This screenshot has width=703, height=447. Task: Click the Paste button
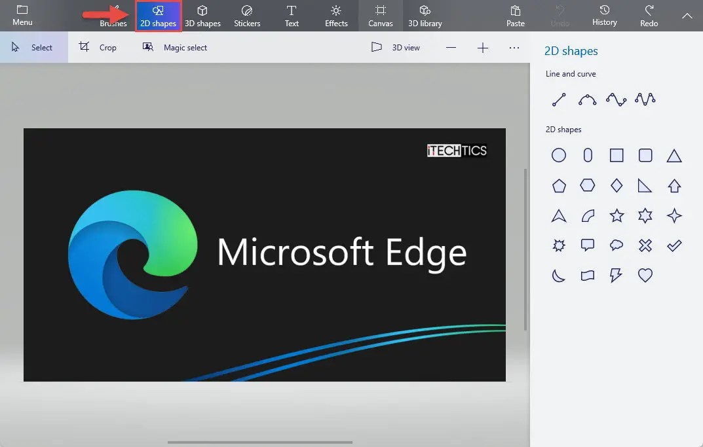coord(515,16)
